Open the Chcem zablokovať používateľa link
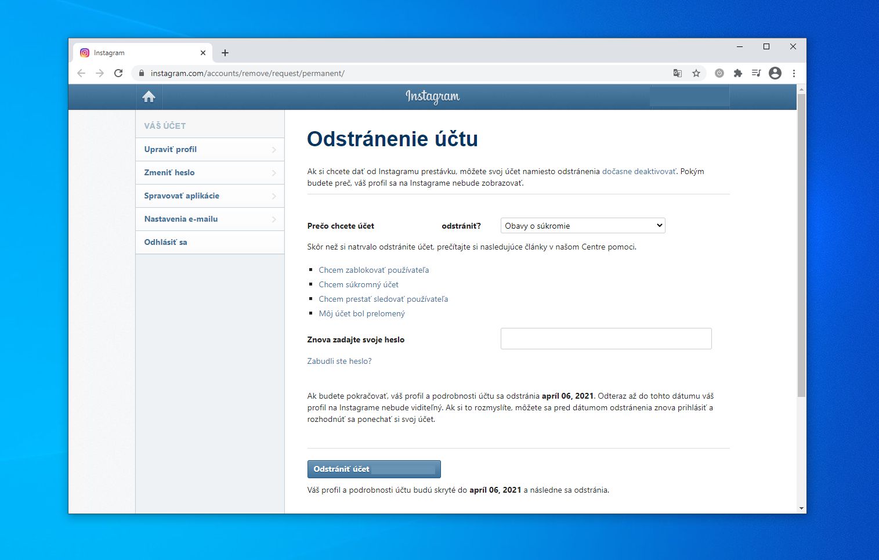 (374, 270)
